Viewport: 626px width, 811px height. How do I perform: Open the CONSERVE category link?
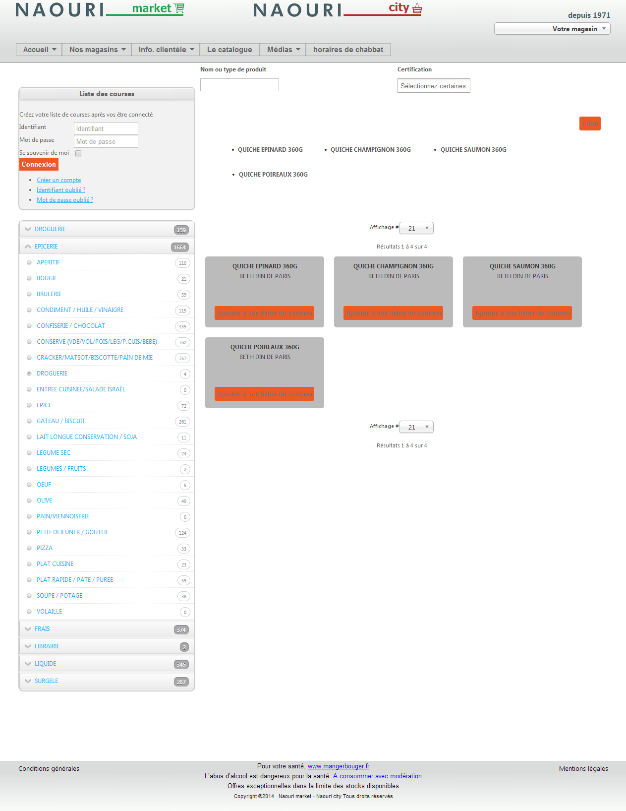coord(97,342)
